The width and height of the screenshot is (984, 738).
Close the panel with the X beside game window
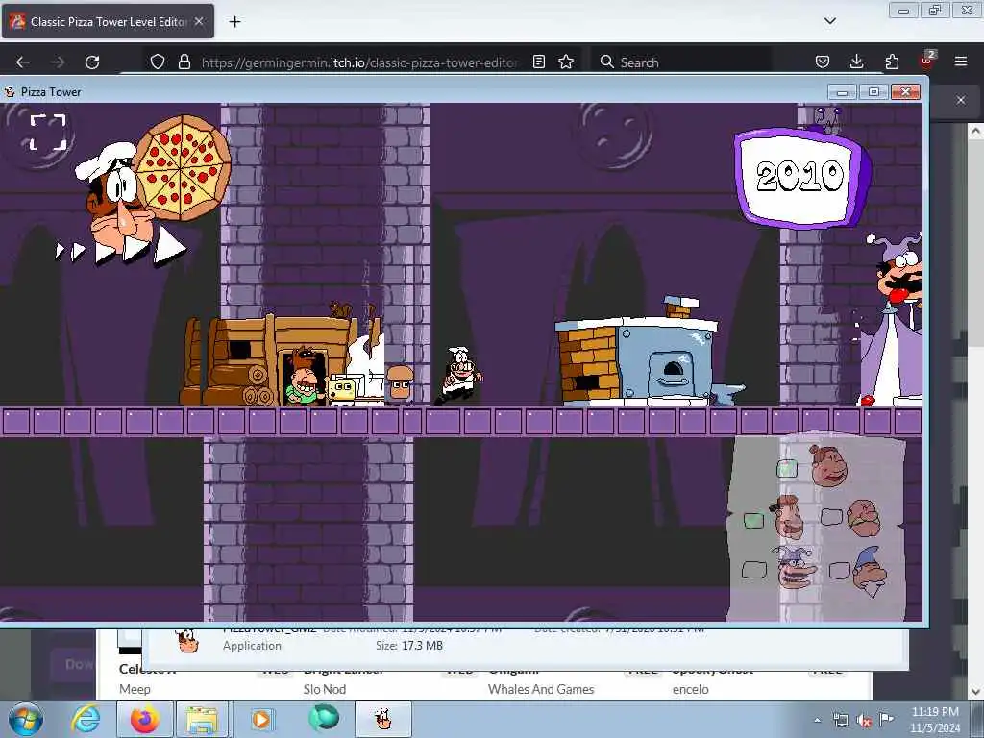point(961,100)
